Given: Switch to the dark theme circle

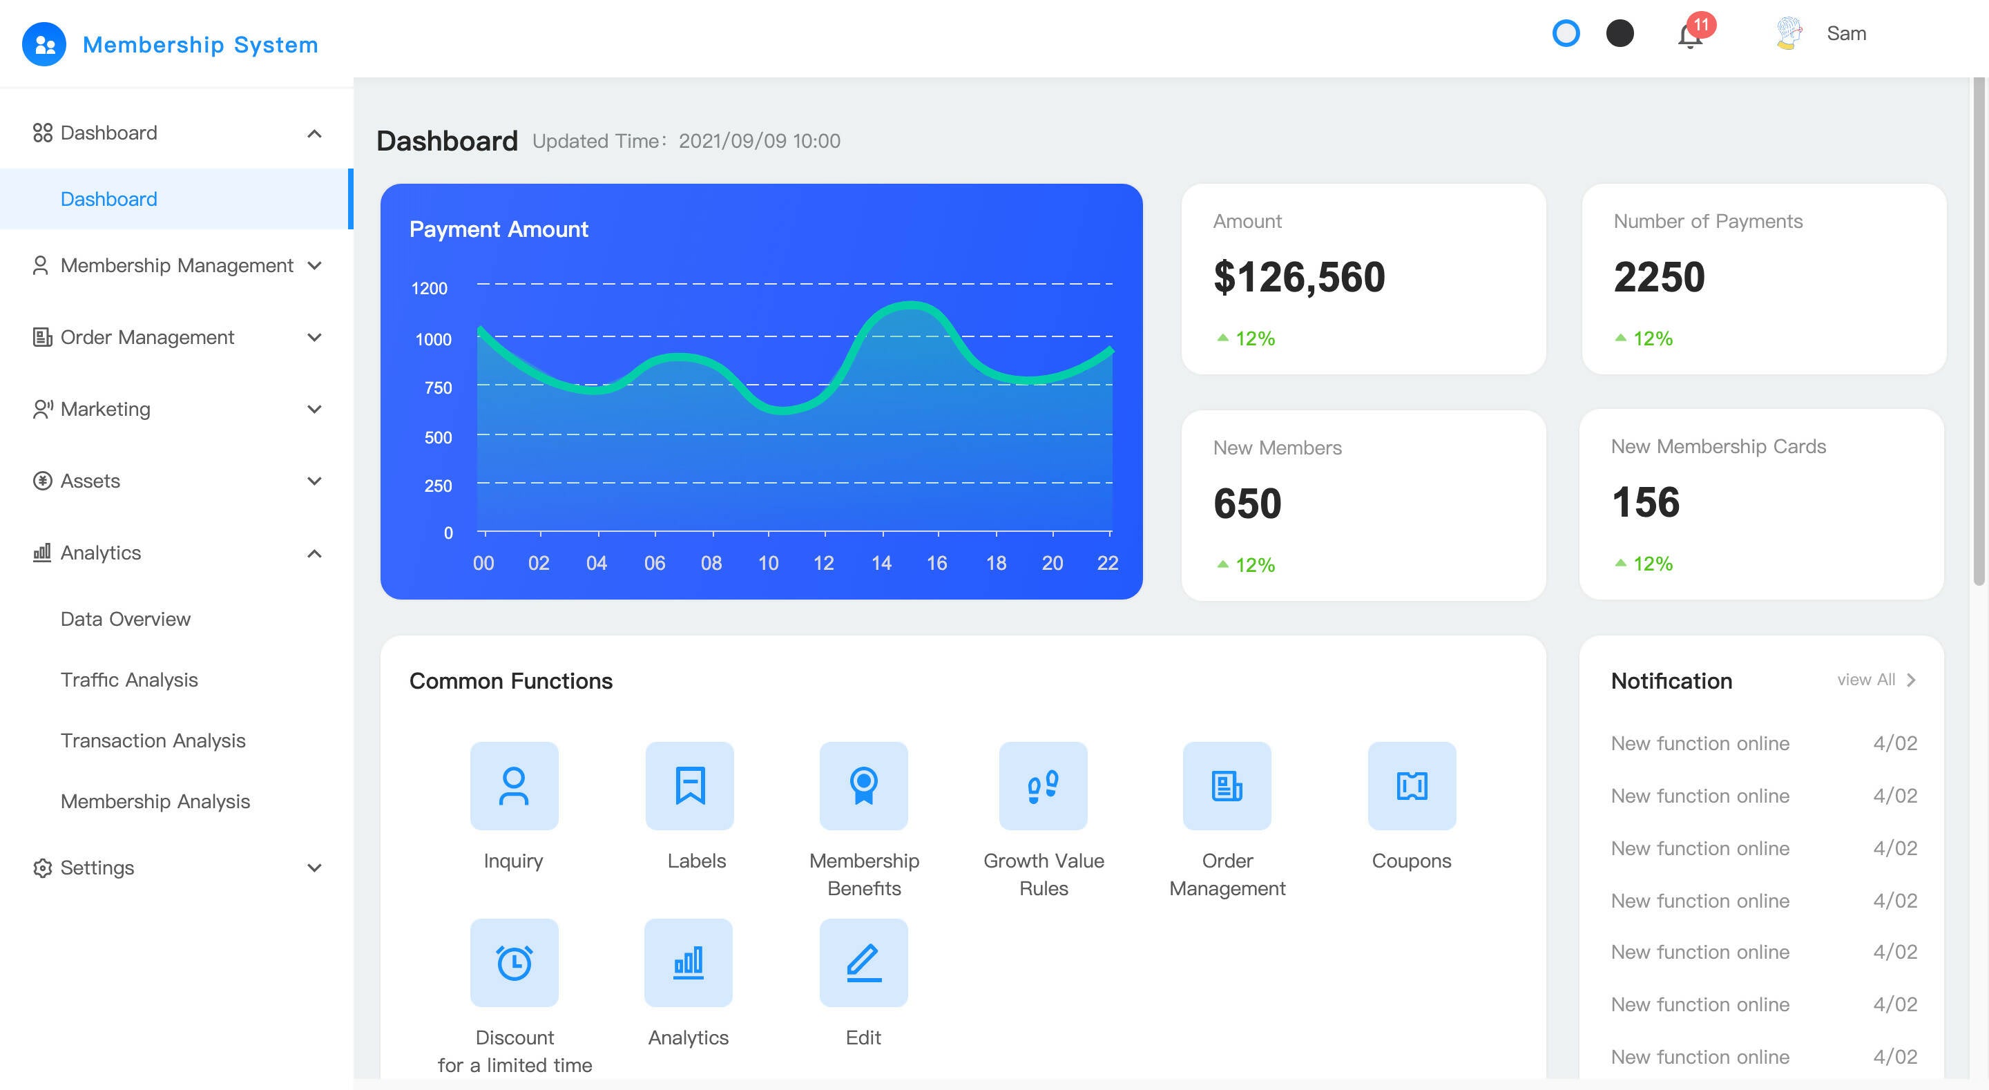Looking at the screenshot, I should click(1619, 33).
